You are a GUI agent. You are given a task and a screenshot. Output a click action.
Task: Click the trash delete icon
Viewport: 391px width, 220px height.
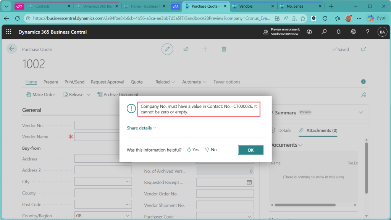tap(224, 49)
